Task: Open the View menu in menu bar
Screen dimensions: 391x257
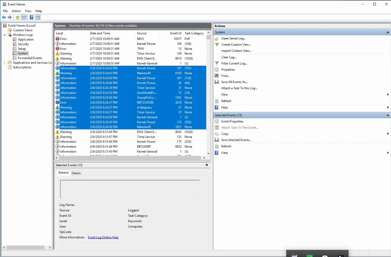Action: tap(28, 11)
